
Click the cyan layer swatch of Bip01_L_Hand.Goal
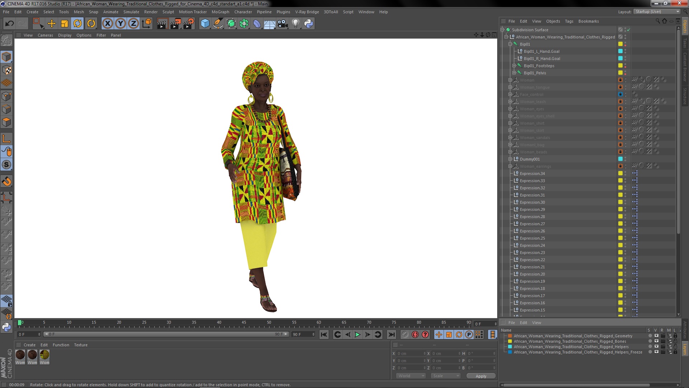point(620,51)
